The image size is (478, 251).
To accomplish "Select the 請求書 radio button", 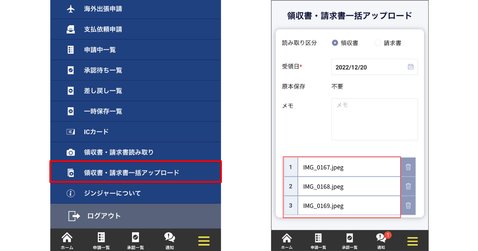I will (378, 43).
